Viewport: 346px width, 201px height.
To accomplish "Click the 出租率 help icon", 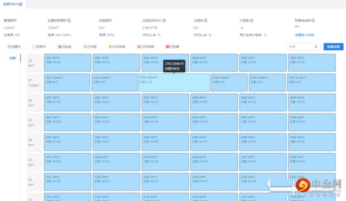I will 206,20.
